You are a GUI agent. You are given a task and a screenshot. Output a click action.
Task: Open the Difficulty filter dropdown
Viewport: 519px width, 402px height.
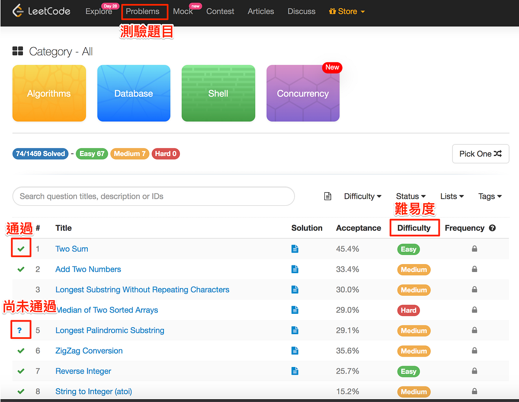click(x=363, y=196)
